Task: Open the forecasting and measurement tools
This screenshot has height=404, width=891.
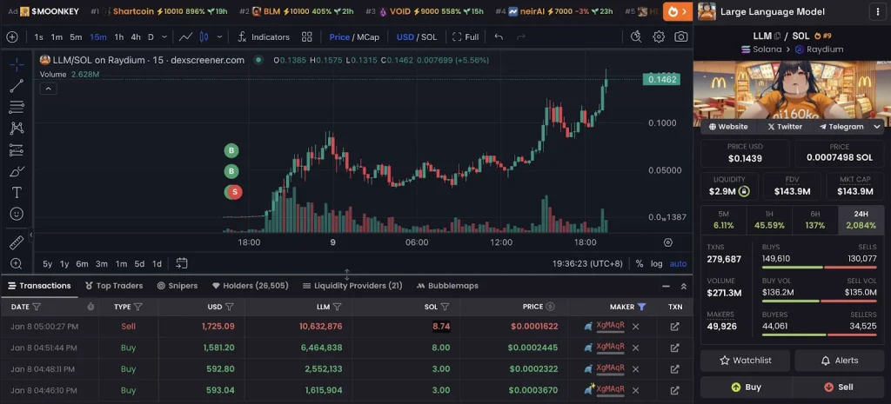Action: coord(17,149)
